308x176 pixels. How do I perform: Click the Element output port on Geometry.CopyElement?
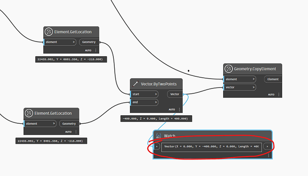[x=273, y=79]
